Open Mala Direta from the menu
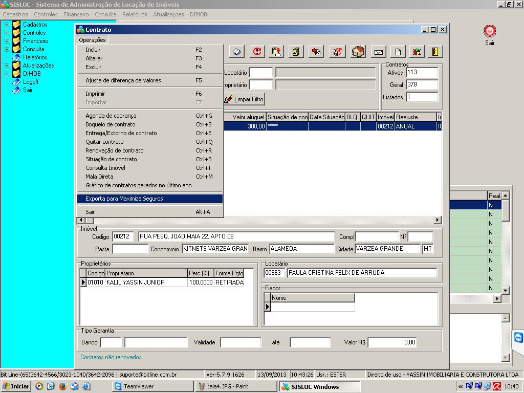Image resolution: width=524 pixels, height=393 pixels. pos(150,177)
